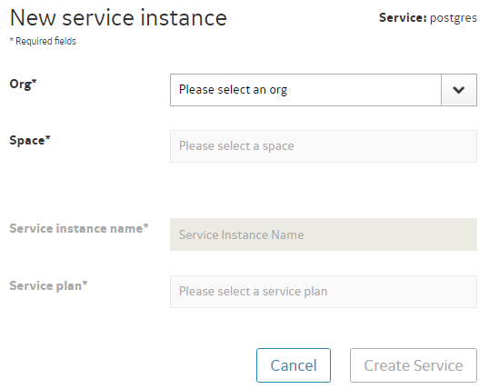Screen dimensions: 489x389
Task: Click the asterisk beside the Space label
Action: tap(47, 137)
